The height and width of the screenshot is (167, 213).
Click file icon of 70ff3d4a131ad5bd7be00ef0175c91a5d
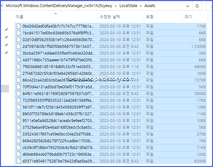[19, 87]
